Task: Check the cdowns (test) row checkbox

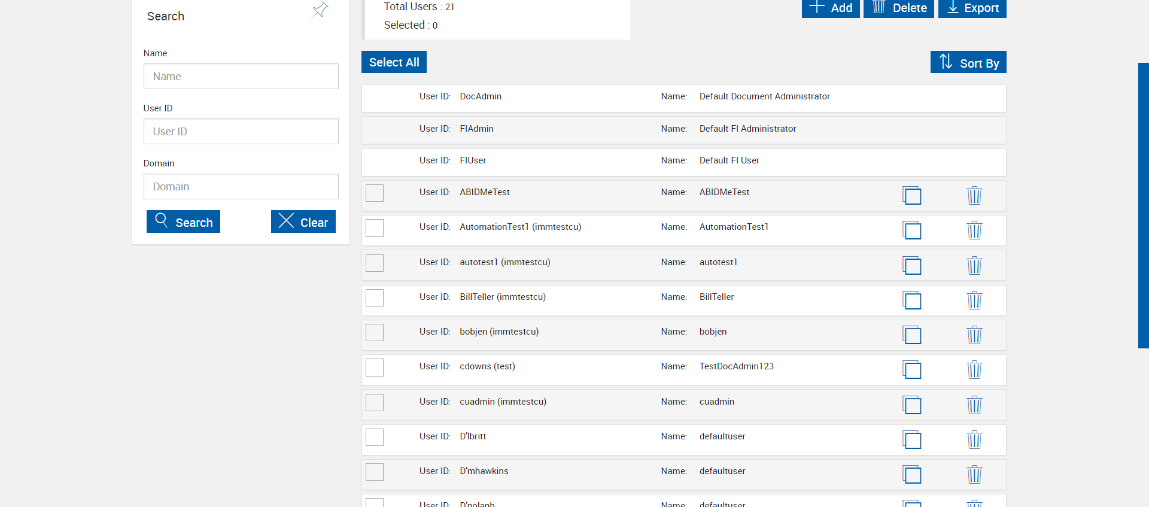Action: 375,367
